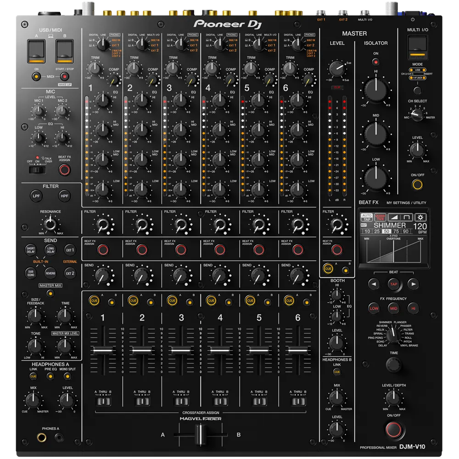459x459 pixels.
Task: Enable the QUANTIZE icon on the FX display
Action: coord(380,217)
